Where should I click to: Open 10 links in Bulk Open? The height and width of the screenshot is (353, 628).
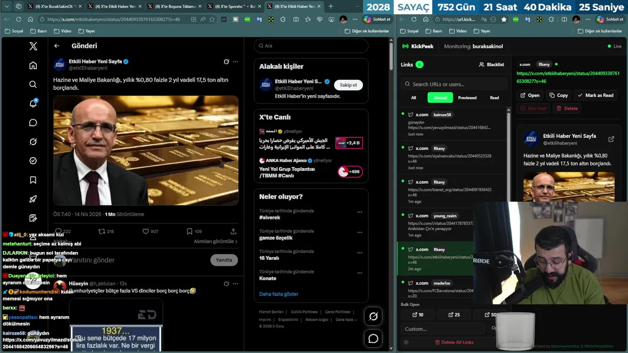coord(418,315)
